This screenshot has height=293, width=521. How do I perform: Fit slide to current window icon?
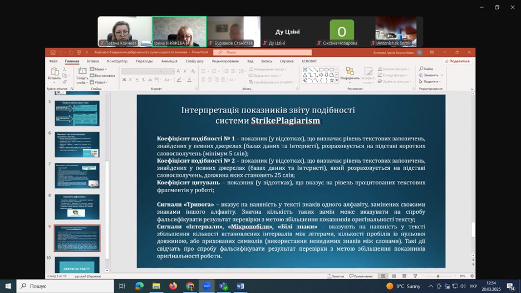point(472,276)
